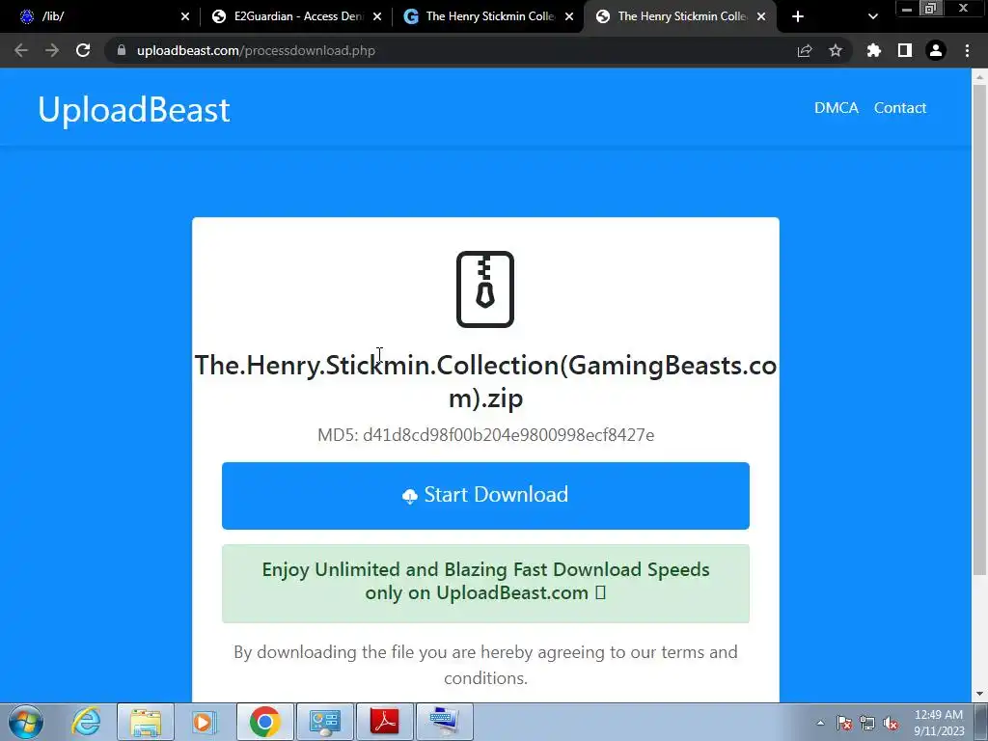Open a new browser tab
Viewport: 988px width, 741px height.
798,16
